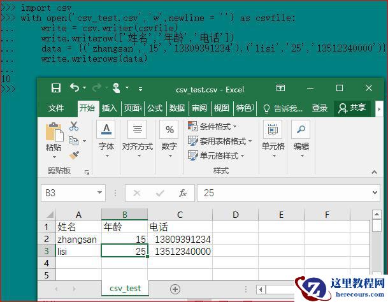388x302 pixels.
Task: Open Ribbon Display Options icon
Action: pos(280,88)
